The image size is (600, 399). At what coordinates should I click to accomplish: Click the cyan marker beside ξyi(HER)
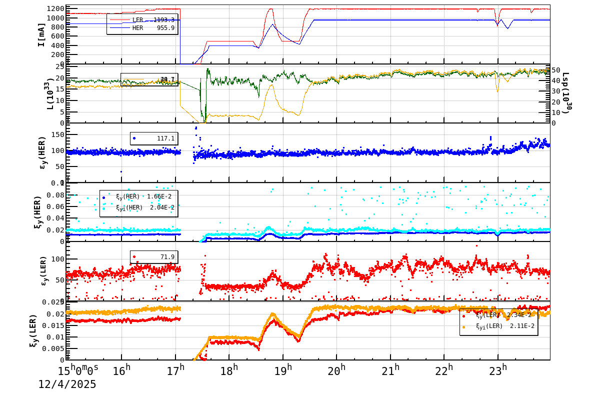(x=104, y=208)
